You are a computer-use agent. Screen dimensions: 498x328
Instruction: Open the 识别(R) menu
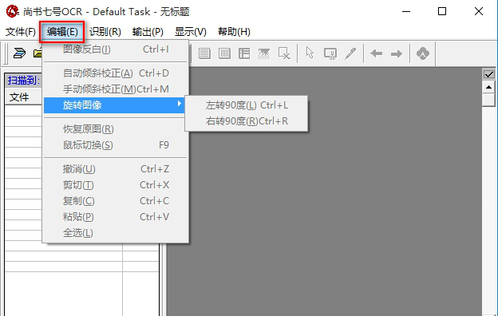pyautogui.click(x=105, y=32)
